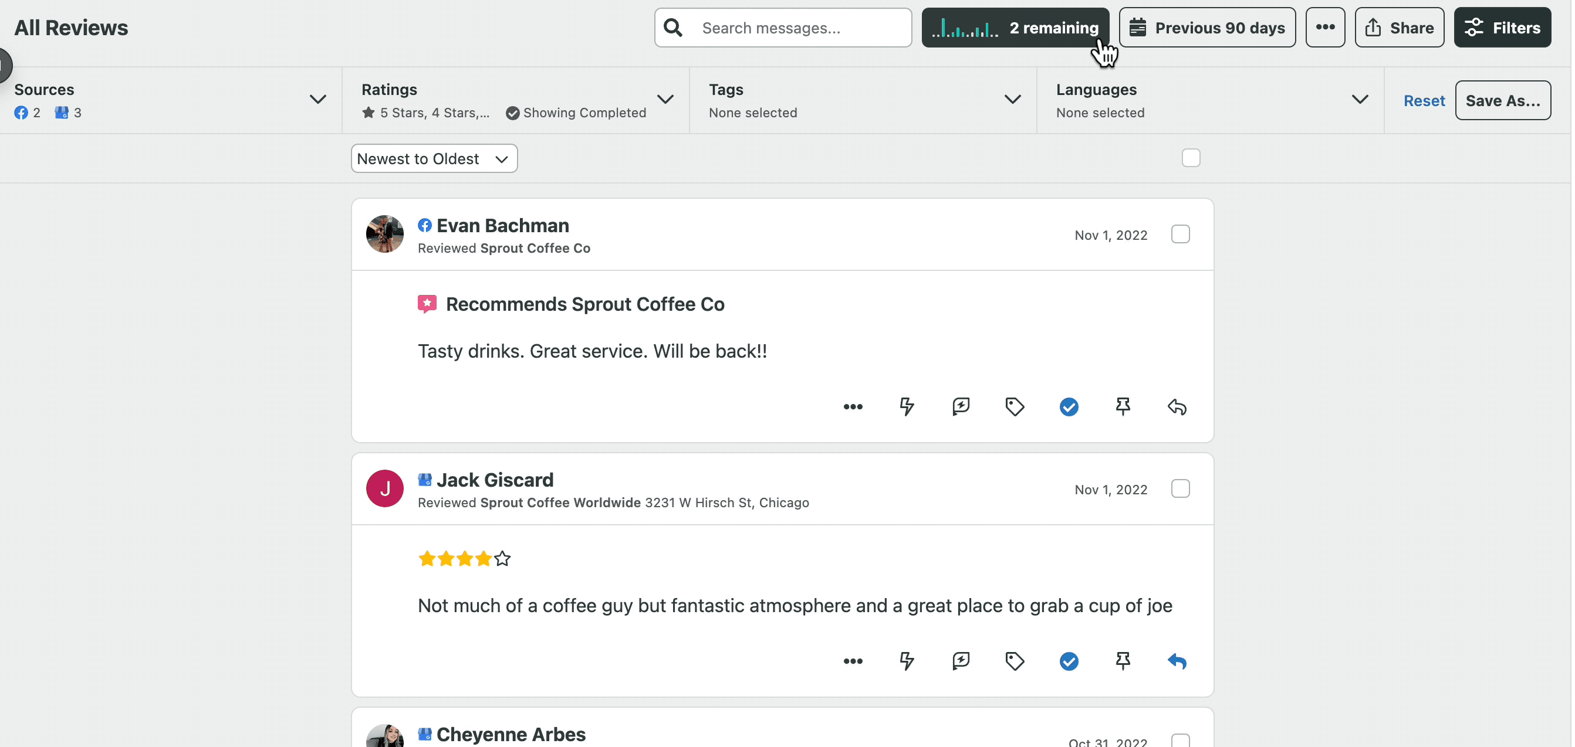Screen dimensions: 1575x747
Task: Tag Evan Bachman's review
Action: pyautogui.click(x=1015, y=407)
